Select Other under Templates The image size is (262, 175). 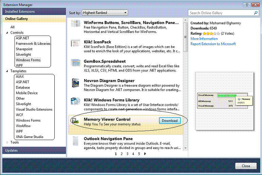[x=20, y=98]
